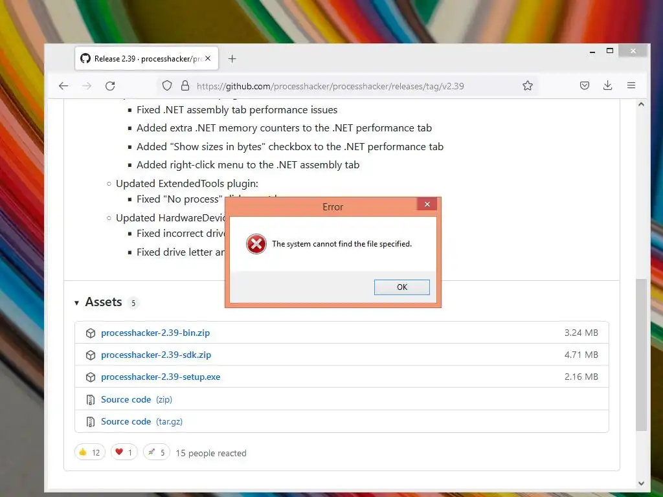Click package icon beside bin.zip asset
663x497 pixels.
point(91,333)
